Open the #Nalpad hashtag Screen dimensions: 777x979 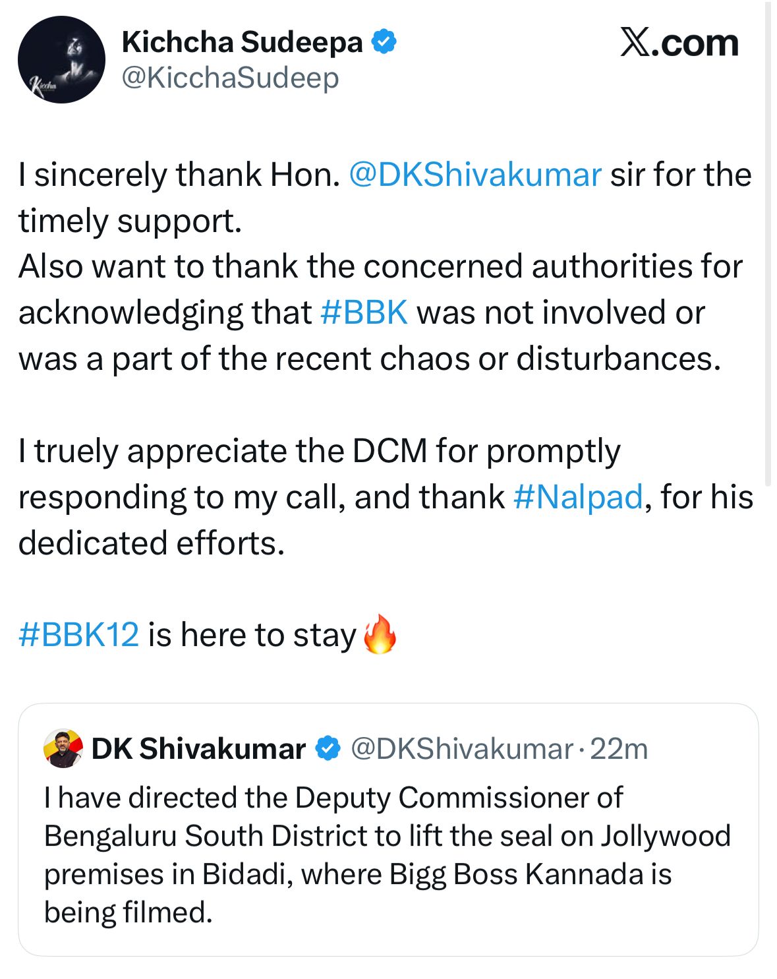pos(577,497)
